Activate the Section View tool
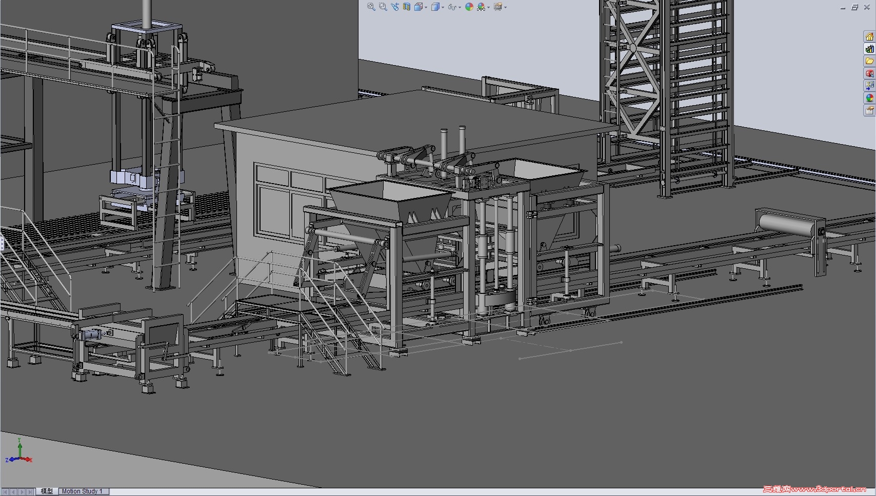Image resolution: width=876 pixels, height=496 pixels. (x=407, y=7)
